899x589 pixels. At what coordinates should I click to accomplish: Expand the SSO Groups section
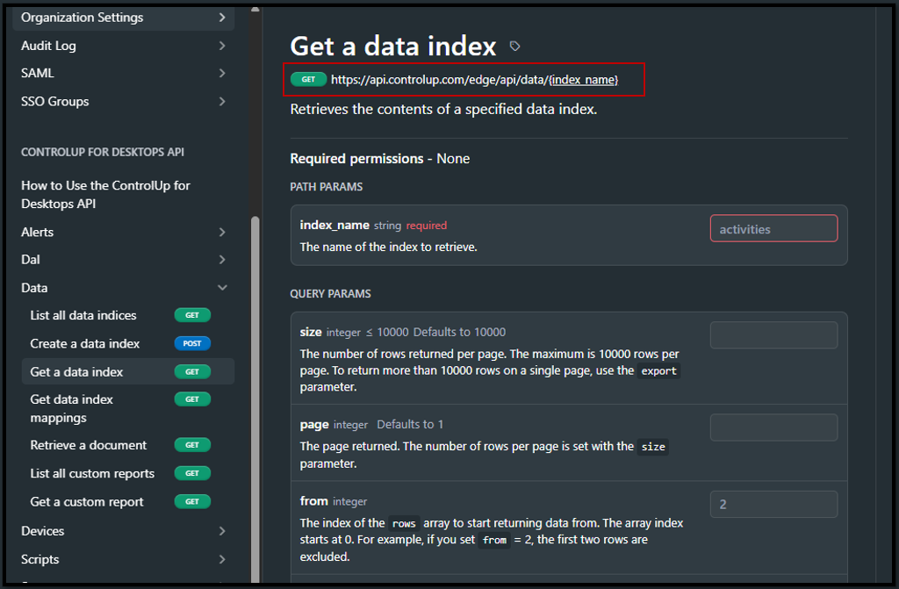[x=123, y=102]
